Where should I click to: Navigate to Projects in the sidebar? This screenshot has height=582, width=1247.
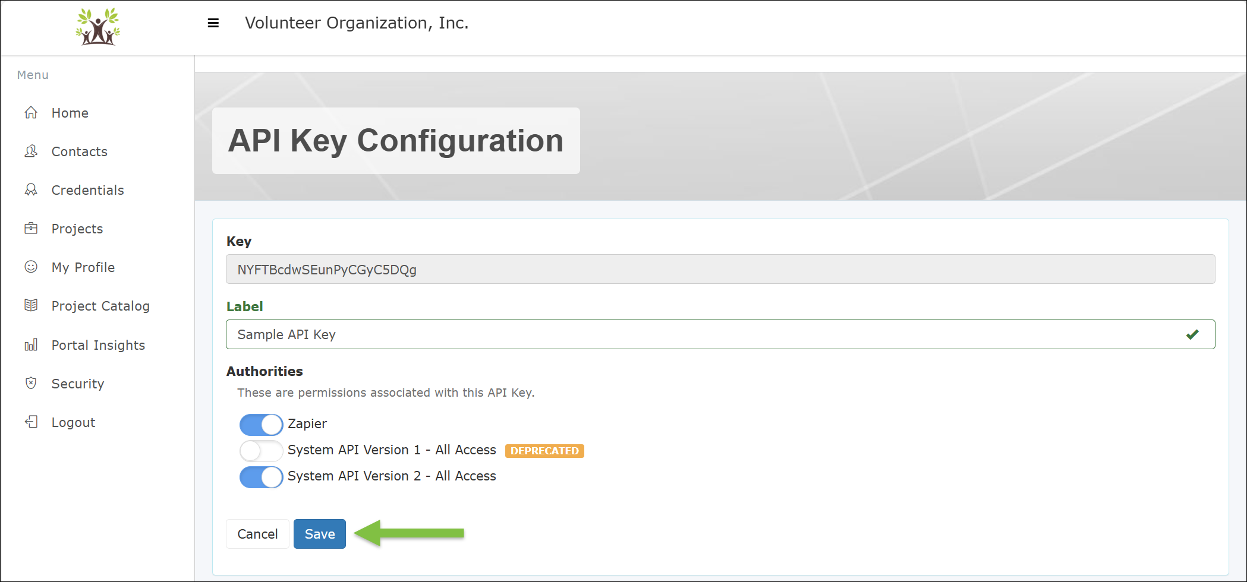[x=77, y=229]
